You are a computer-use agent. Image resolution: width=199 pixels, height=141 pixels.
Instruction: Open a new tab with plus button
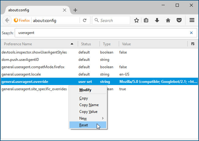click(x=75, y=10)
